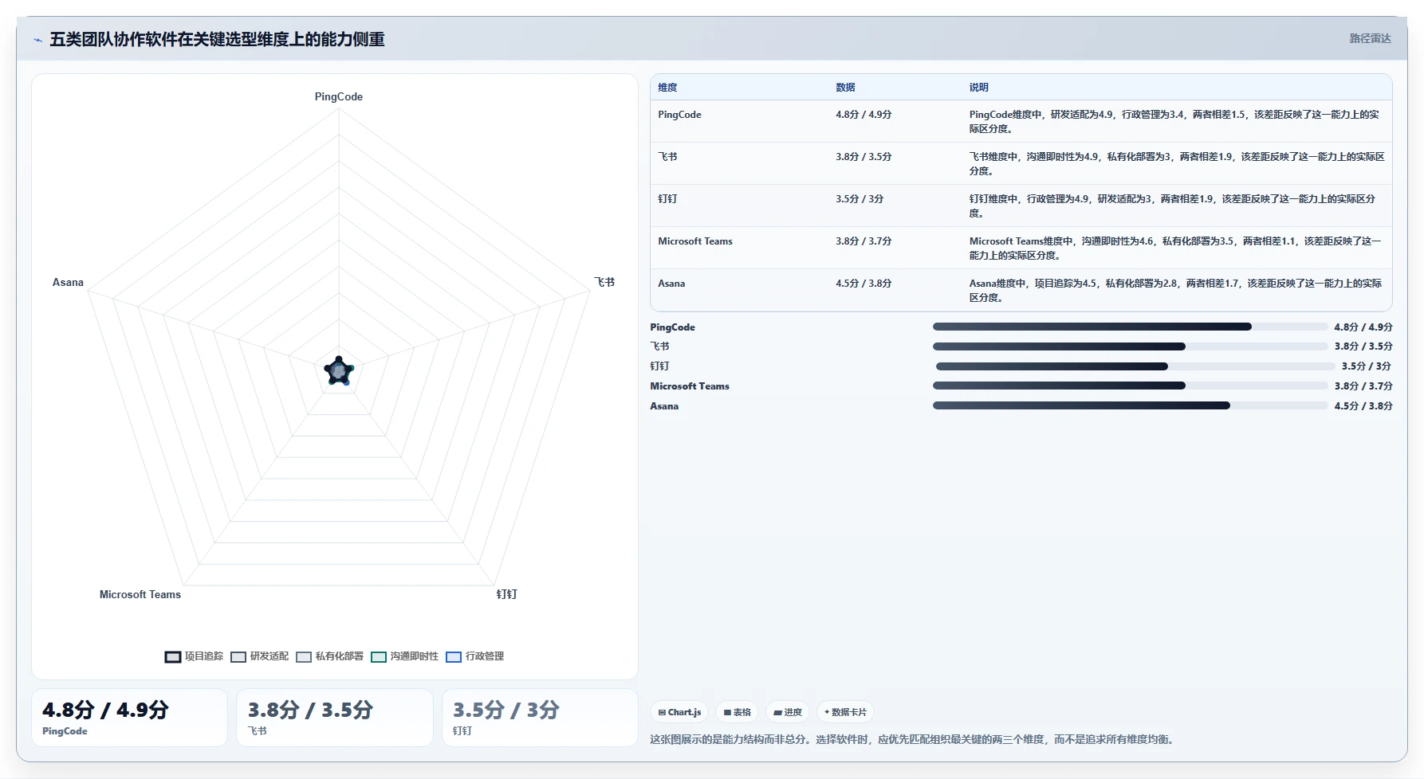Image resolution: width=1424 pixels, height=779 pixels.
Task: Toggle 行政管理 legend series
Action: pyautogui.click(x=474, y=656)
